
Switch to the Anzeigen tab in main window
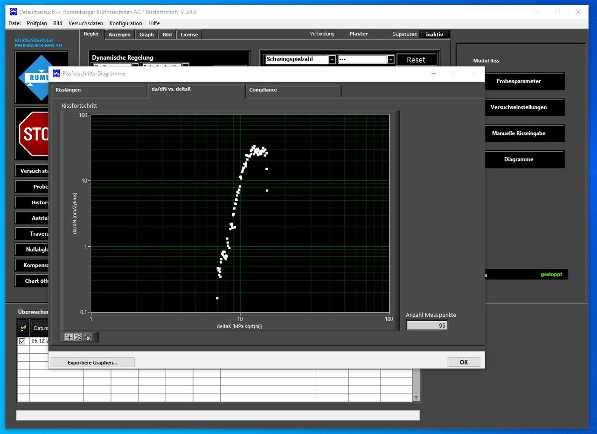tap(119, 35)
